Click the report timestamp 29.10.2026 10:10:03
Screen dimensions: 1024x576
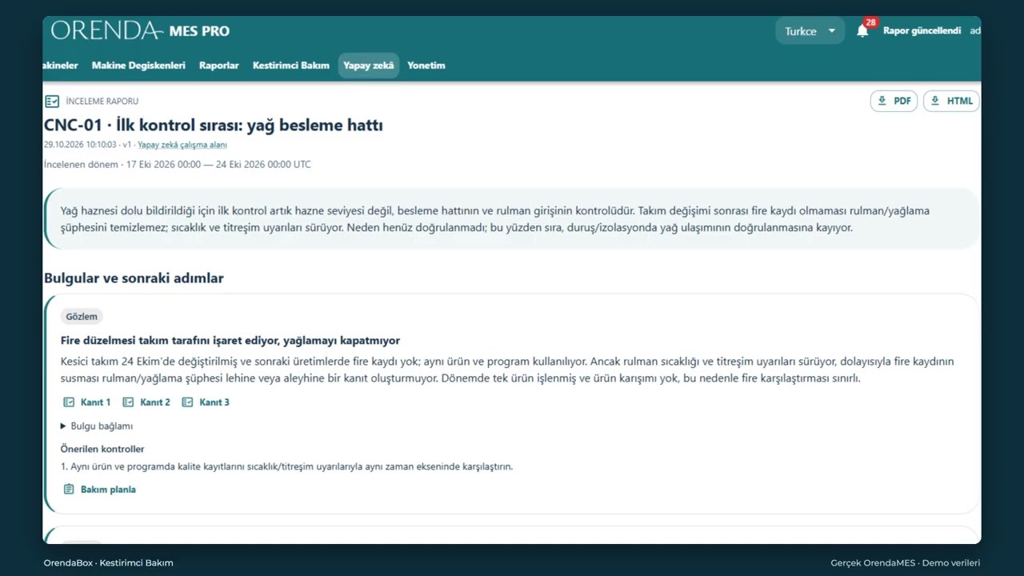[x=81, y=145]
